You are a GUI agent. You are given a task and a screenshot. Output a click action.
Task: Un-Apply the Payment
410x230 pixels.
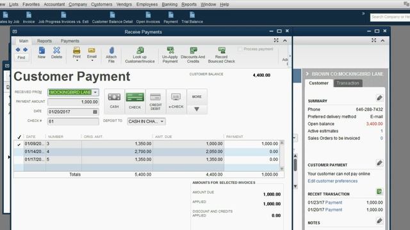pyautogui.click(x=170, y=55)
